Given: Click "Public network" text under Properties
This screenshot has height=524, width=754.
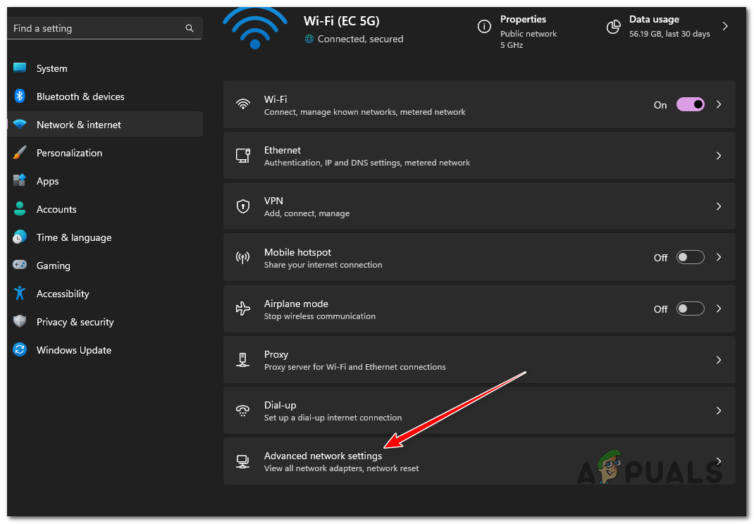Looking at the screenshot, I should (x=528, y=34).
